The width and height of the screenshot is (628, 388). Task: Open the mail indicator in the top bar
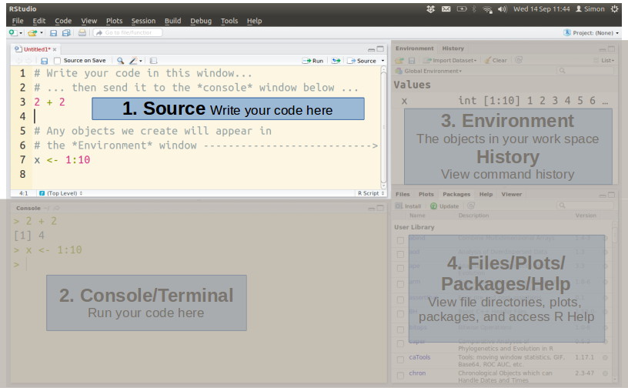point(446,8)
